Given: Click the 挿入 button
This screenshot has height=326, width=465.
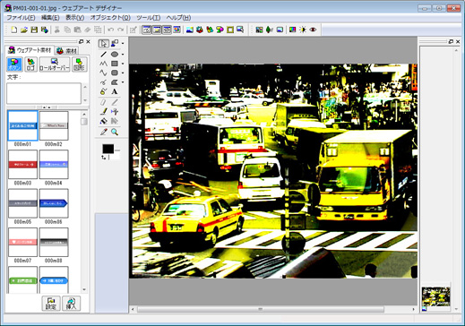Looking at the screenshot, I should pos(71,304).
